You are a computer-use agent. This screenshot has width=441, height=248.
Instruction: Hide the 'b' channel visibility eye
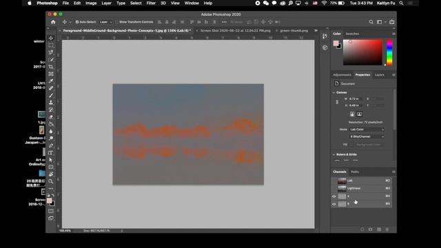tap(334, 204)
